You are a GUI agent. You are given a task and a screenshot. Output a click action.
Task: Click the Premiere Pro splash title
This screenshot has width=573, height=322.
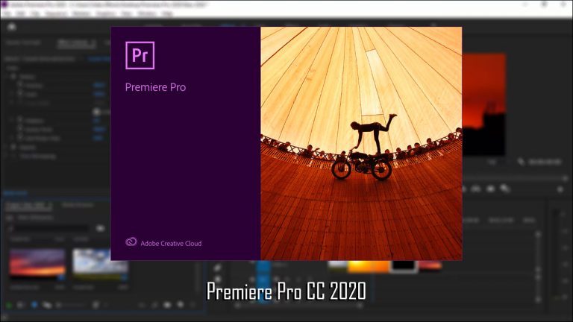(x=155, y=87)
